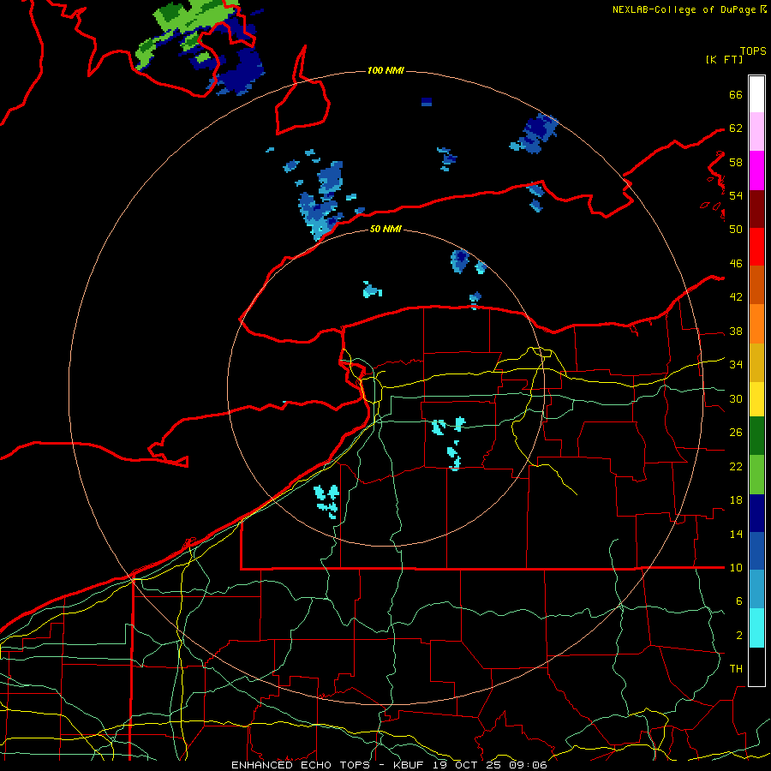Click the magenta legend swatch near 58

point(756,170)
